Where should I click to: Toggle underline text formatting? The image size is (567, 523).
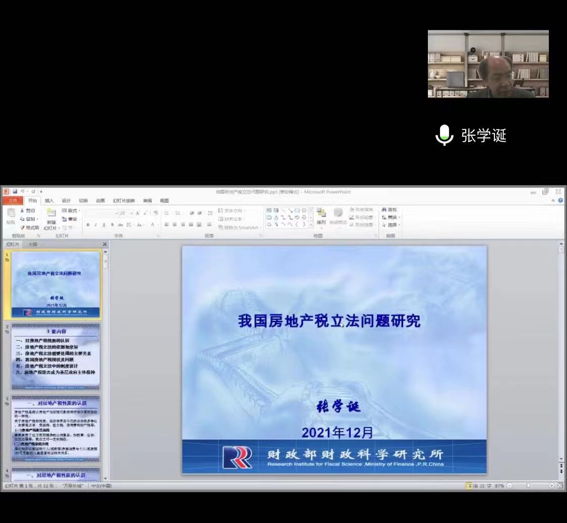[x=104, y=225]
